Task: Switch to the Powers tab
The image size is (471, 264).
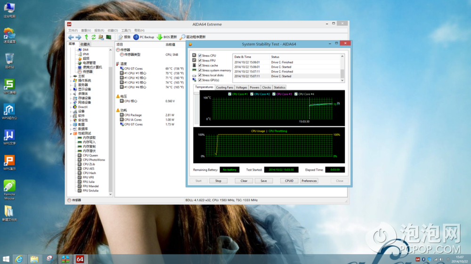Action: coord(254,87)
